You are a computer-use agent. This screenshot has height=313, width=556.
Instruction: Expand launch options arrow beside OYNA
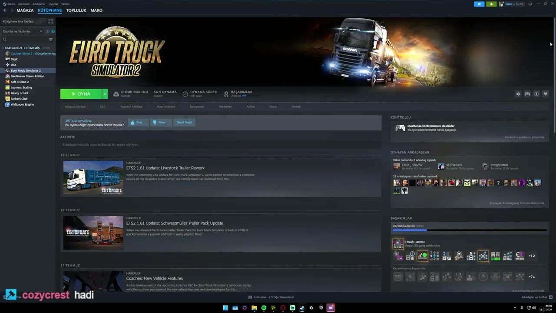click(105, 94)
